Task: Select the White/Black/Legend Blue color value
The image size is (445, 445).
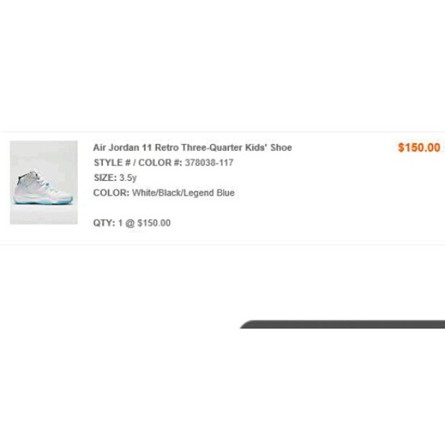Action: tap(184, 193)
